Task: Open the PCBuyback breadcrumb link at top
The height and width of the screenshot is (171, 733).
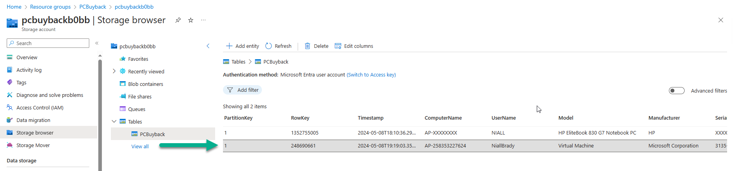Action: point(93,7)
